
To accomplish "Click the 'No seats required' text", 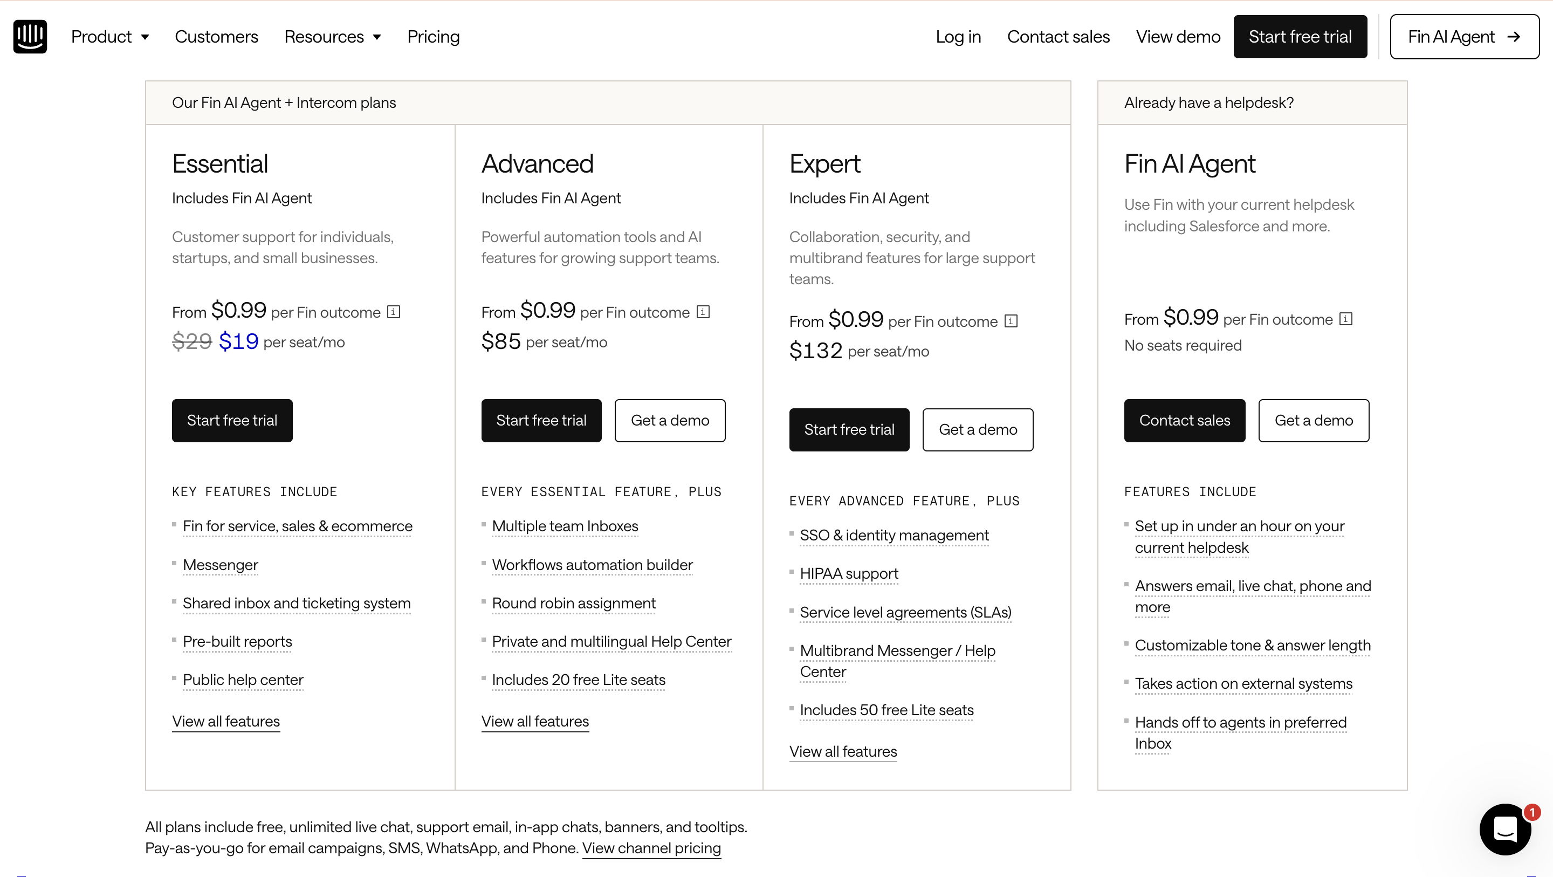I will pos(1183,346).
